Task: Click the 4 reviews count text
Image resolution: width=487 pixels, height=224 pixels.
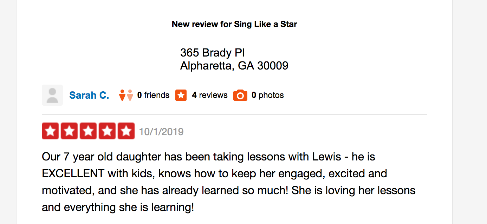Action: 210,95
